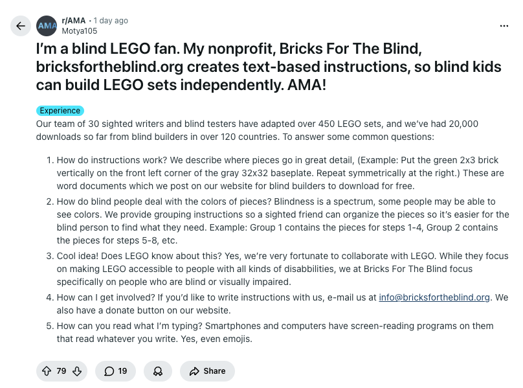
Task: Open the r/AMA community page
Action: click(73, 20)
